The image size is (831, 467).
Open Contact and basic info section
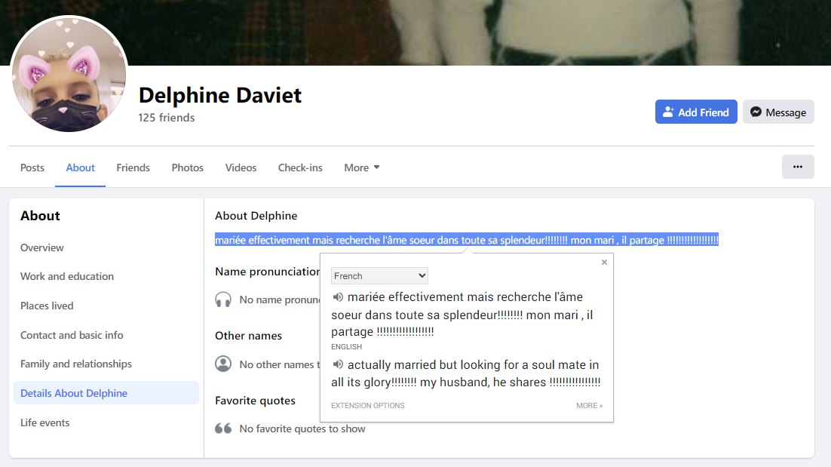[x=72, y=335]
